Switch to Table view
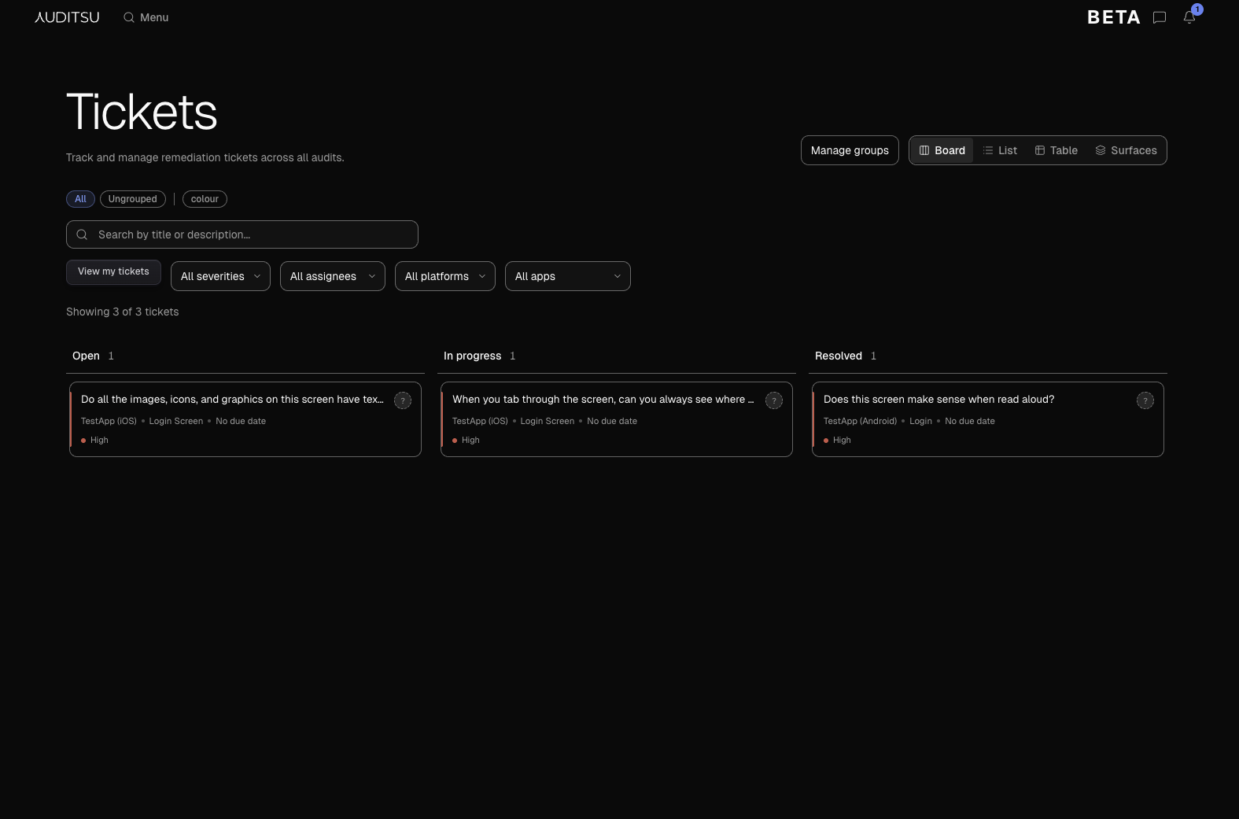This screenshot has height=819, width=1239. tap(1056, 150)
